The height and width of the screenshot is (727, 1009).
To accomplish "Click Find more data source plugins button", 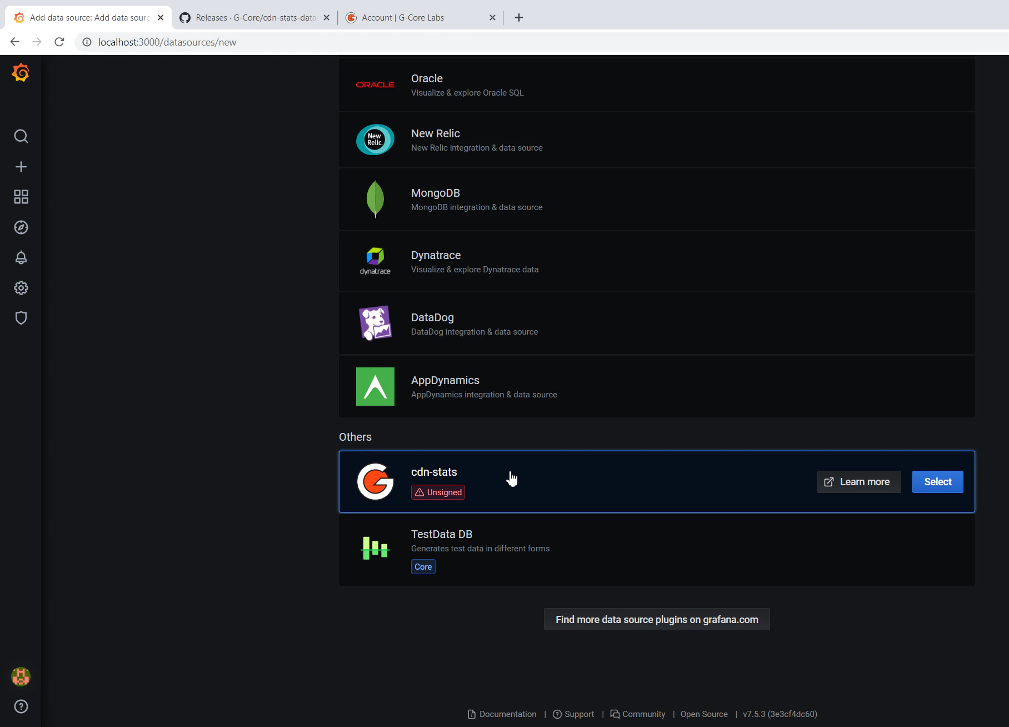I will coord(656,619).
